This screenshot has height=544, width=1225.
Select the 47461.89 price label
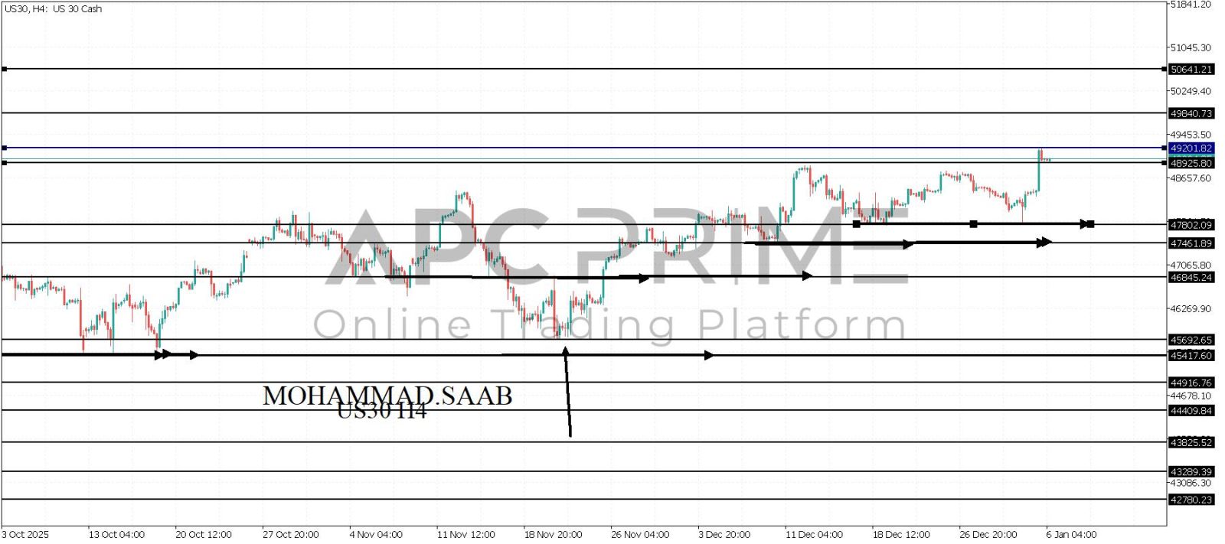[1191, 243]
